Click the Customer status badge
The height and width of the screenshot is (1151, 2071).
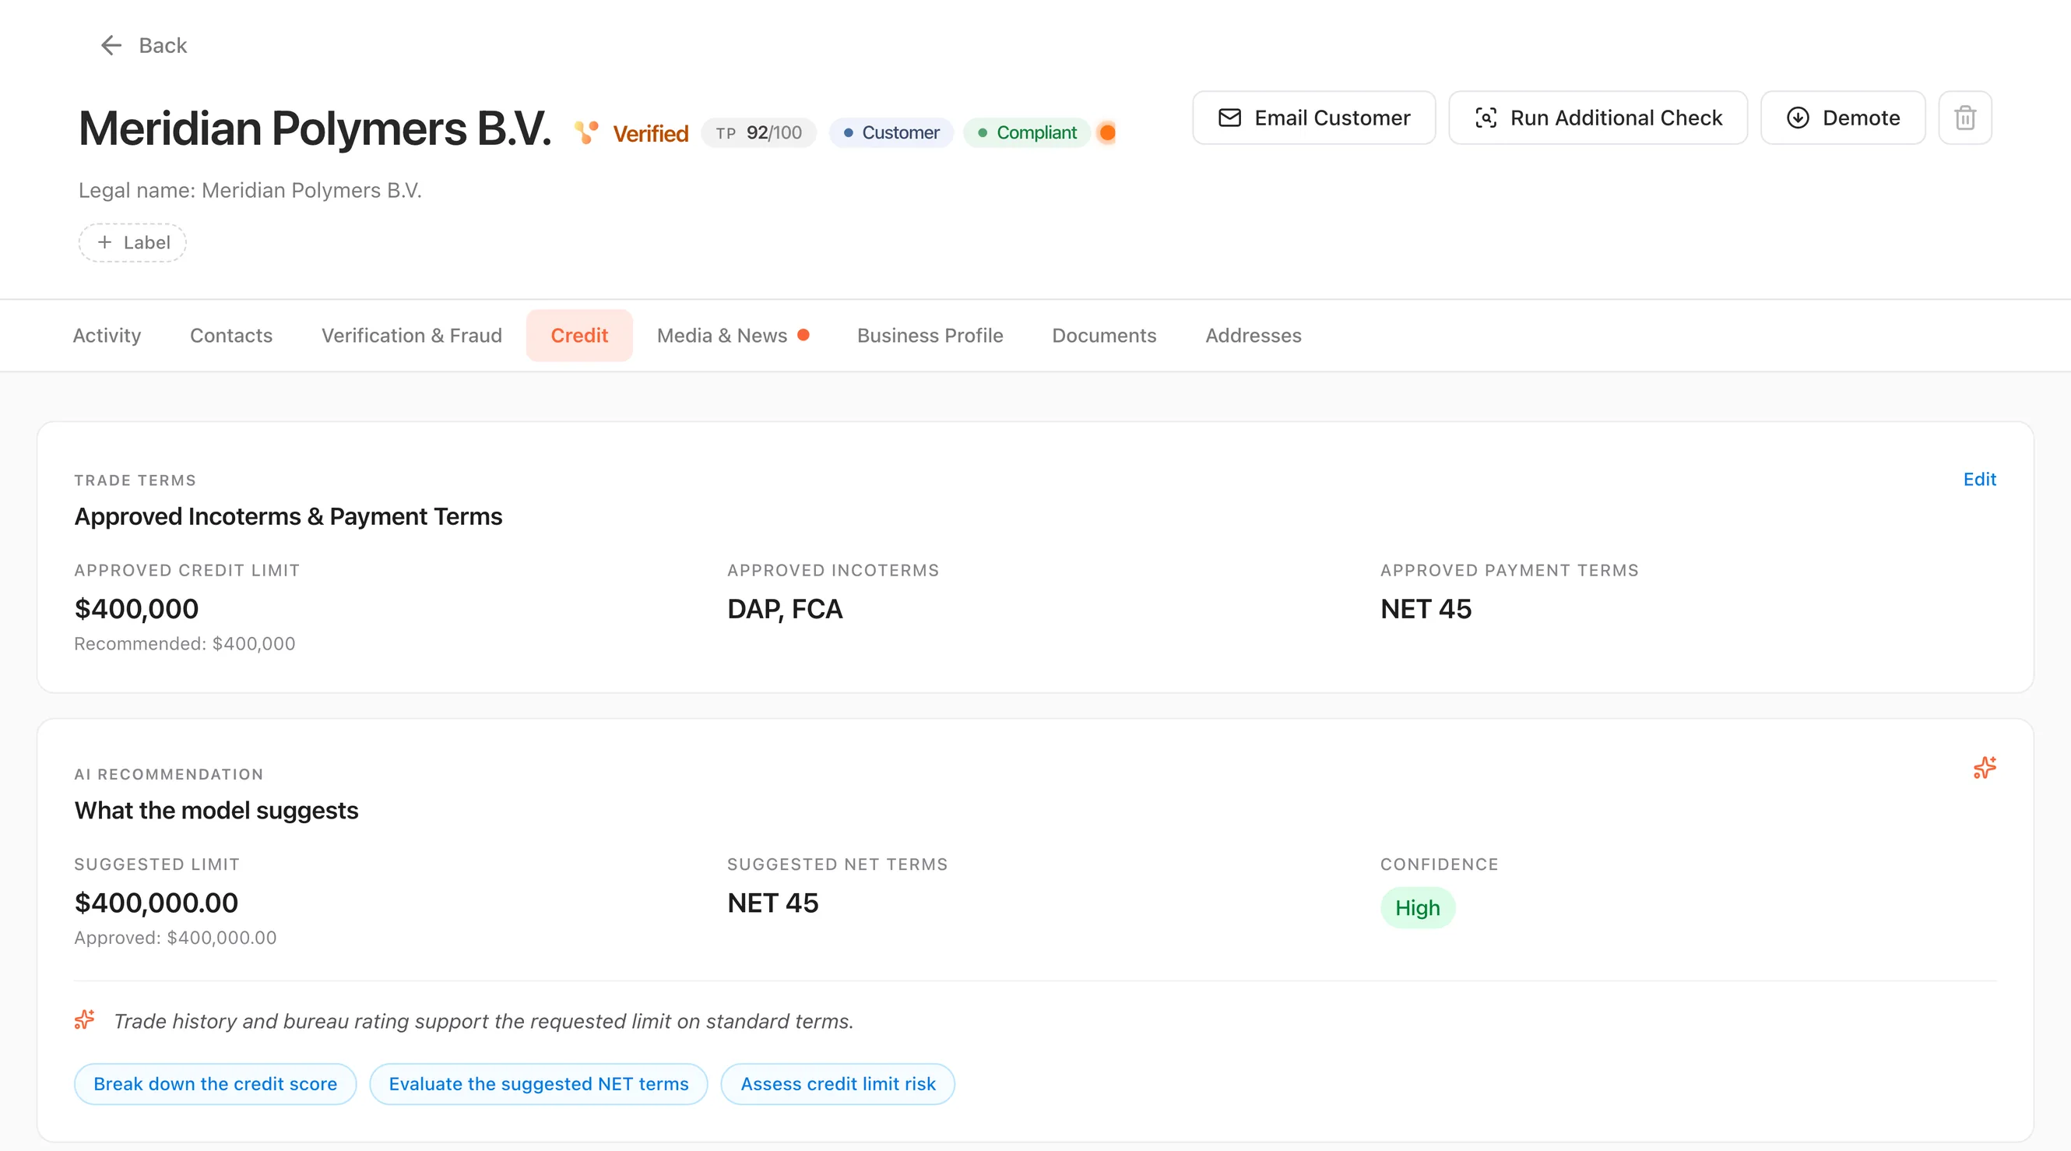pos(891,132)
